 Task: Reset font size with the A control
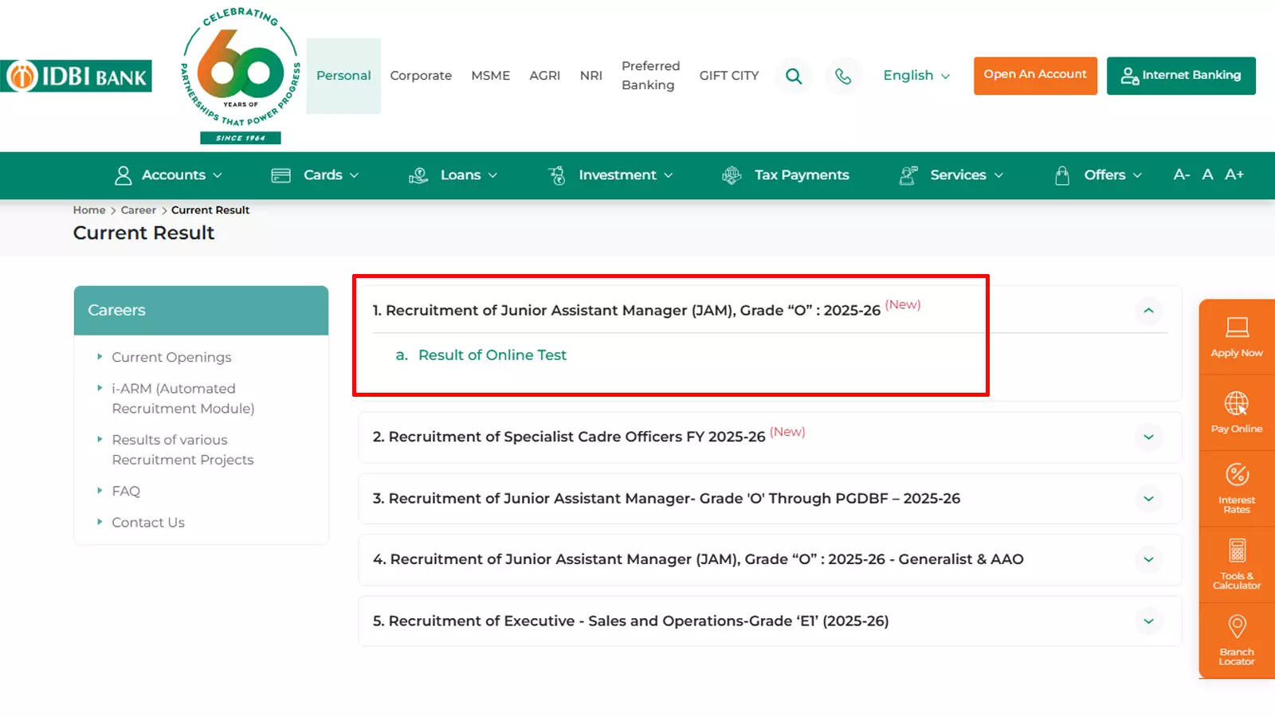(x=1207, y=174)
